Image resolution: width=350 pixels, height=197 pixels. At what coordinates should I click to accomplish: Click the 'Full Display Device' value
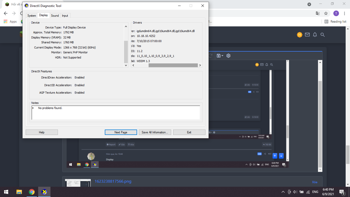pos(74,27)
